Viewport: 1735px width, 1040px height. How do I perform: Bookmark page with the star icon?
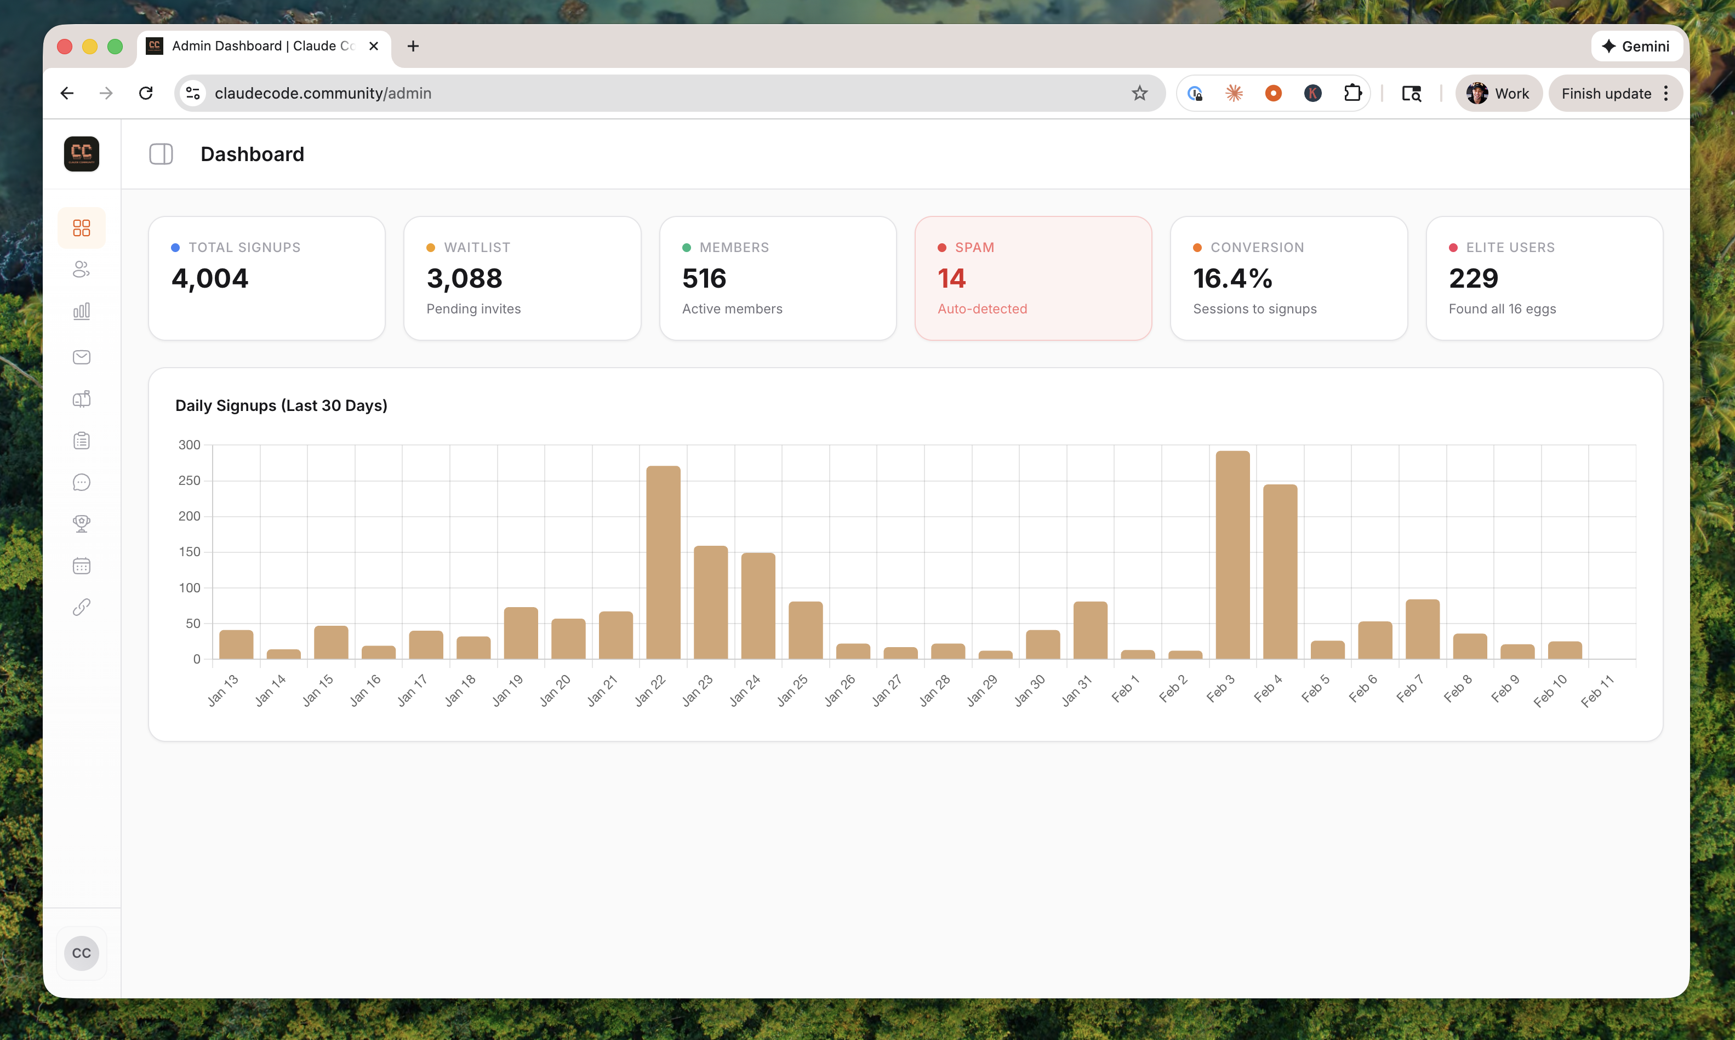[x=1139, y=93]
